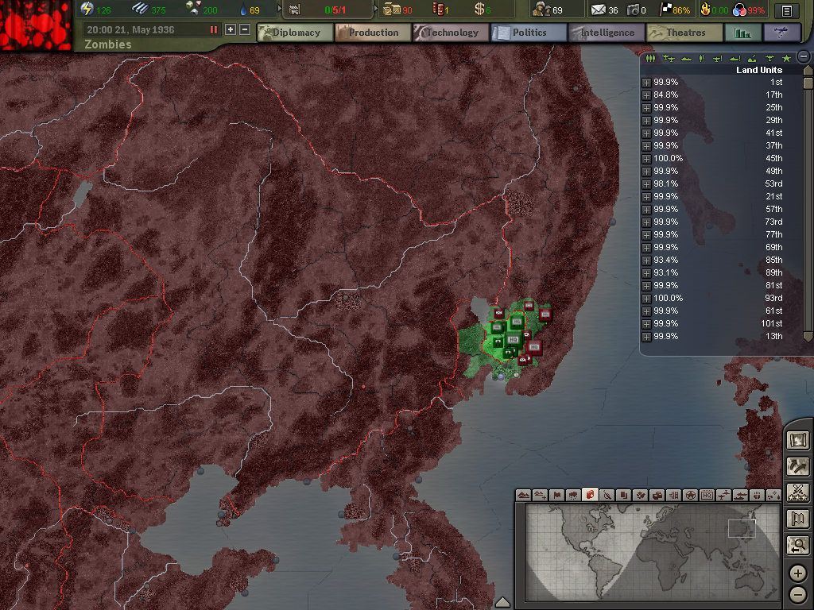The image size is (814, 610).
Task: Expand the 1st land unit row
Action: coord(646,83)
